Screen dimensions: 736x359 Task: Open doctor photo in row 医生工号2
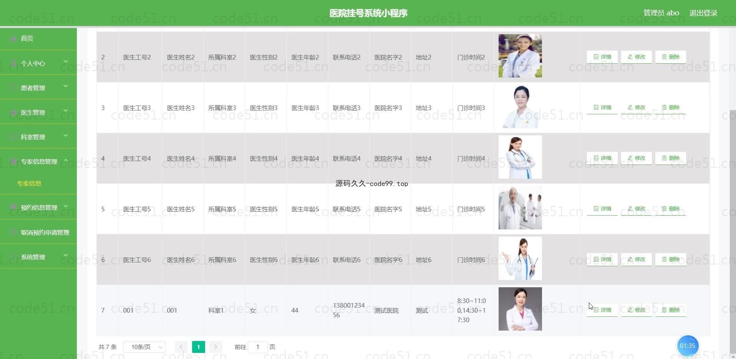pos(520,56)
